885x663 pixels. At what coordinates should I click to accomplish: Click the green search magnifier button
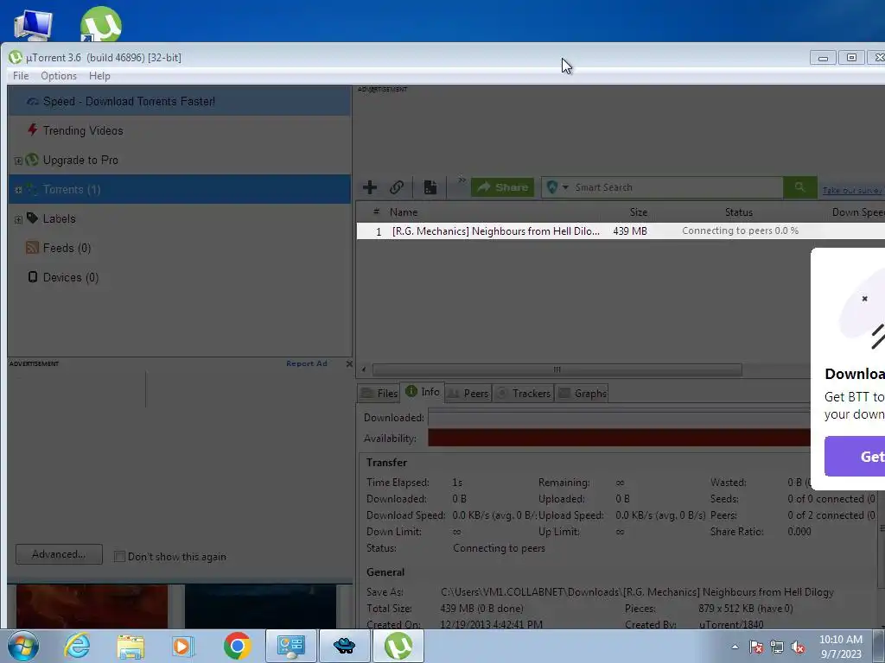(x=799, y=187)
